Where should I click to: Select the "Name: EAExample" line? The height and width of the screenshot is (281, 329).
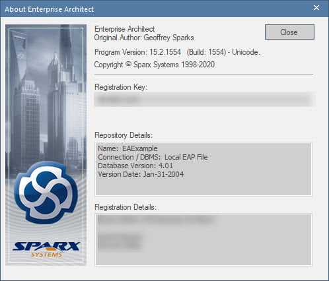point(128,148)
